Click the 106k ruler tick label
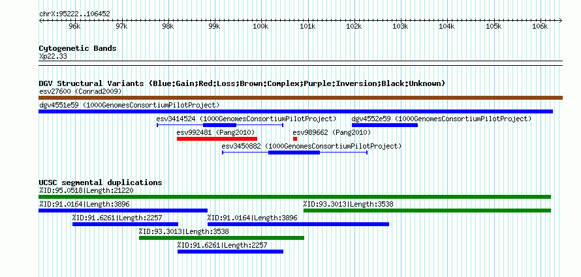Viewport: 581px width, 277px height. [540, 27]
